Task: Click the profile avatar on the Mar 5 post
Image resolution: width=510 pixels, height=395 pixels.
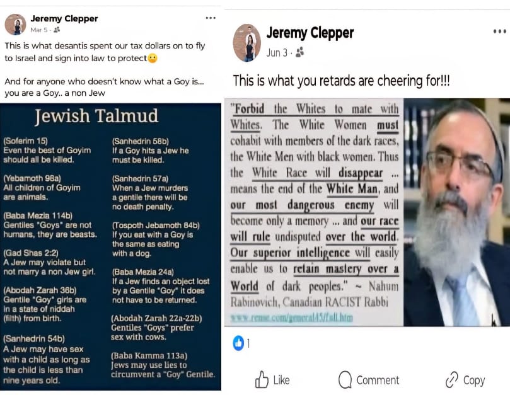Action: tap(15, 25)
